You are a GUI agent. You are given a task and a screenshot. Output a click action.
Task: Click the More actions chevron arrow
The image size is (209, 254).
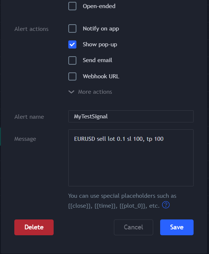(71, 92)
